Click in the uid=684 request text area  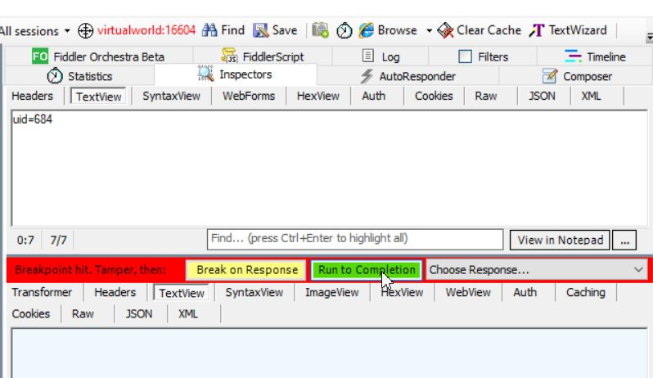[329, 169]
